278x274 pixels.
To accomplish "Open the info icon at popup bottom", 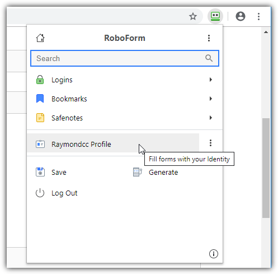I will tap(214, 254).
